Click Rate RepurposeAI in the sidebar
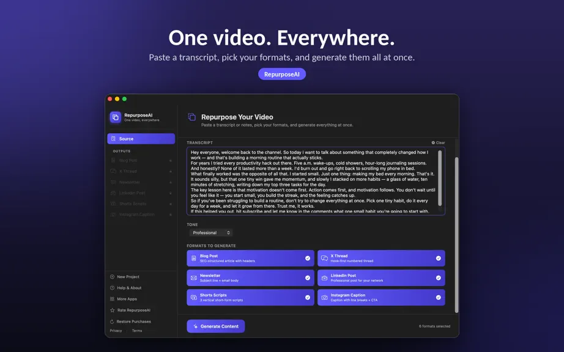The height and width of the screenshot is (352, 564). point(130,310)
